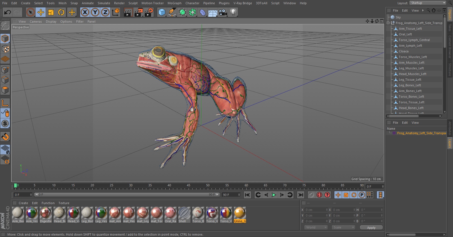Collapse the Frog_Anatomy_Left_Side_Transp object tree
This screenshot has width=453, height=237.
pyautogui.click(x=388, y=23)
